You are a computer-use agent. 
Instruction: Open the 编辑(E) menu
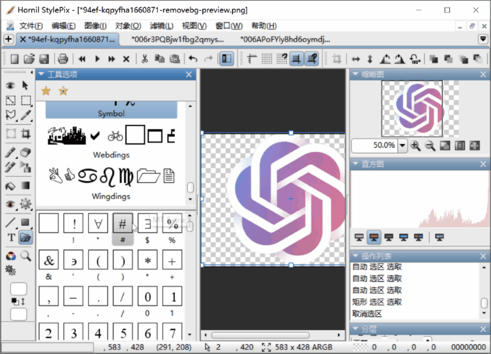click(x=64, y=26)
